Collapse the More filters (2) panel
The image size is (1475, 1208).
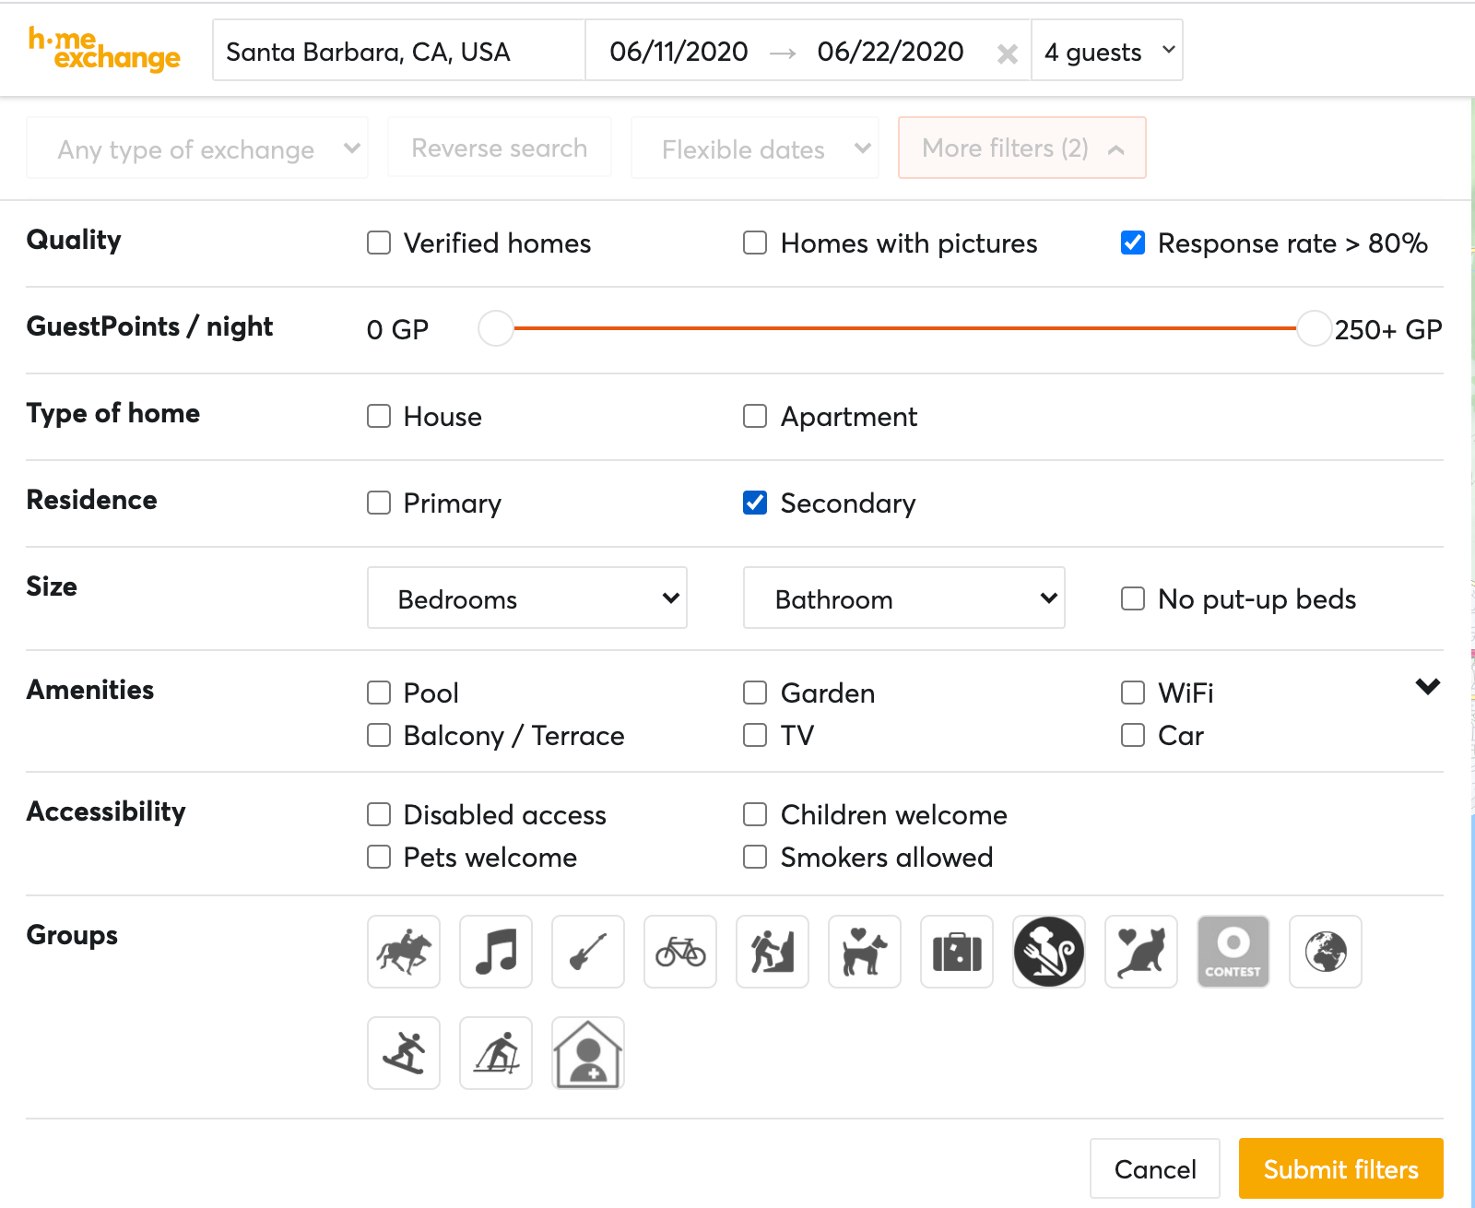point(1021,148)
